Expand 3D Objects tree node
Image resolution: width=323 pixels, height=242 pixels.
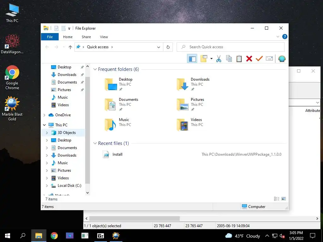tap(47, 133)
